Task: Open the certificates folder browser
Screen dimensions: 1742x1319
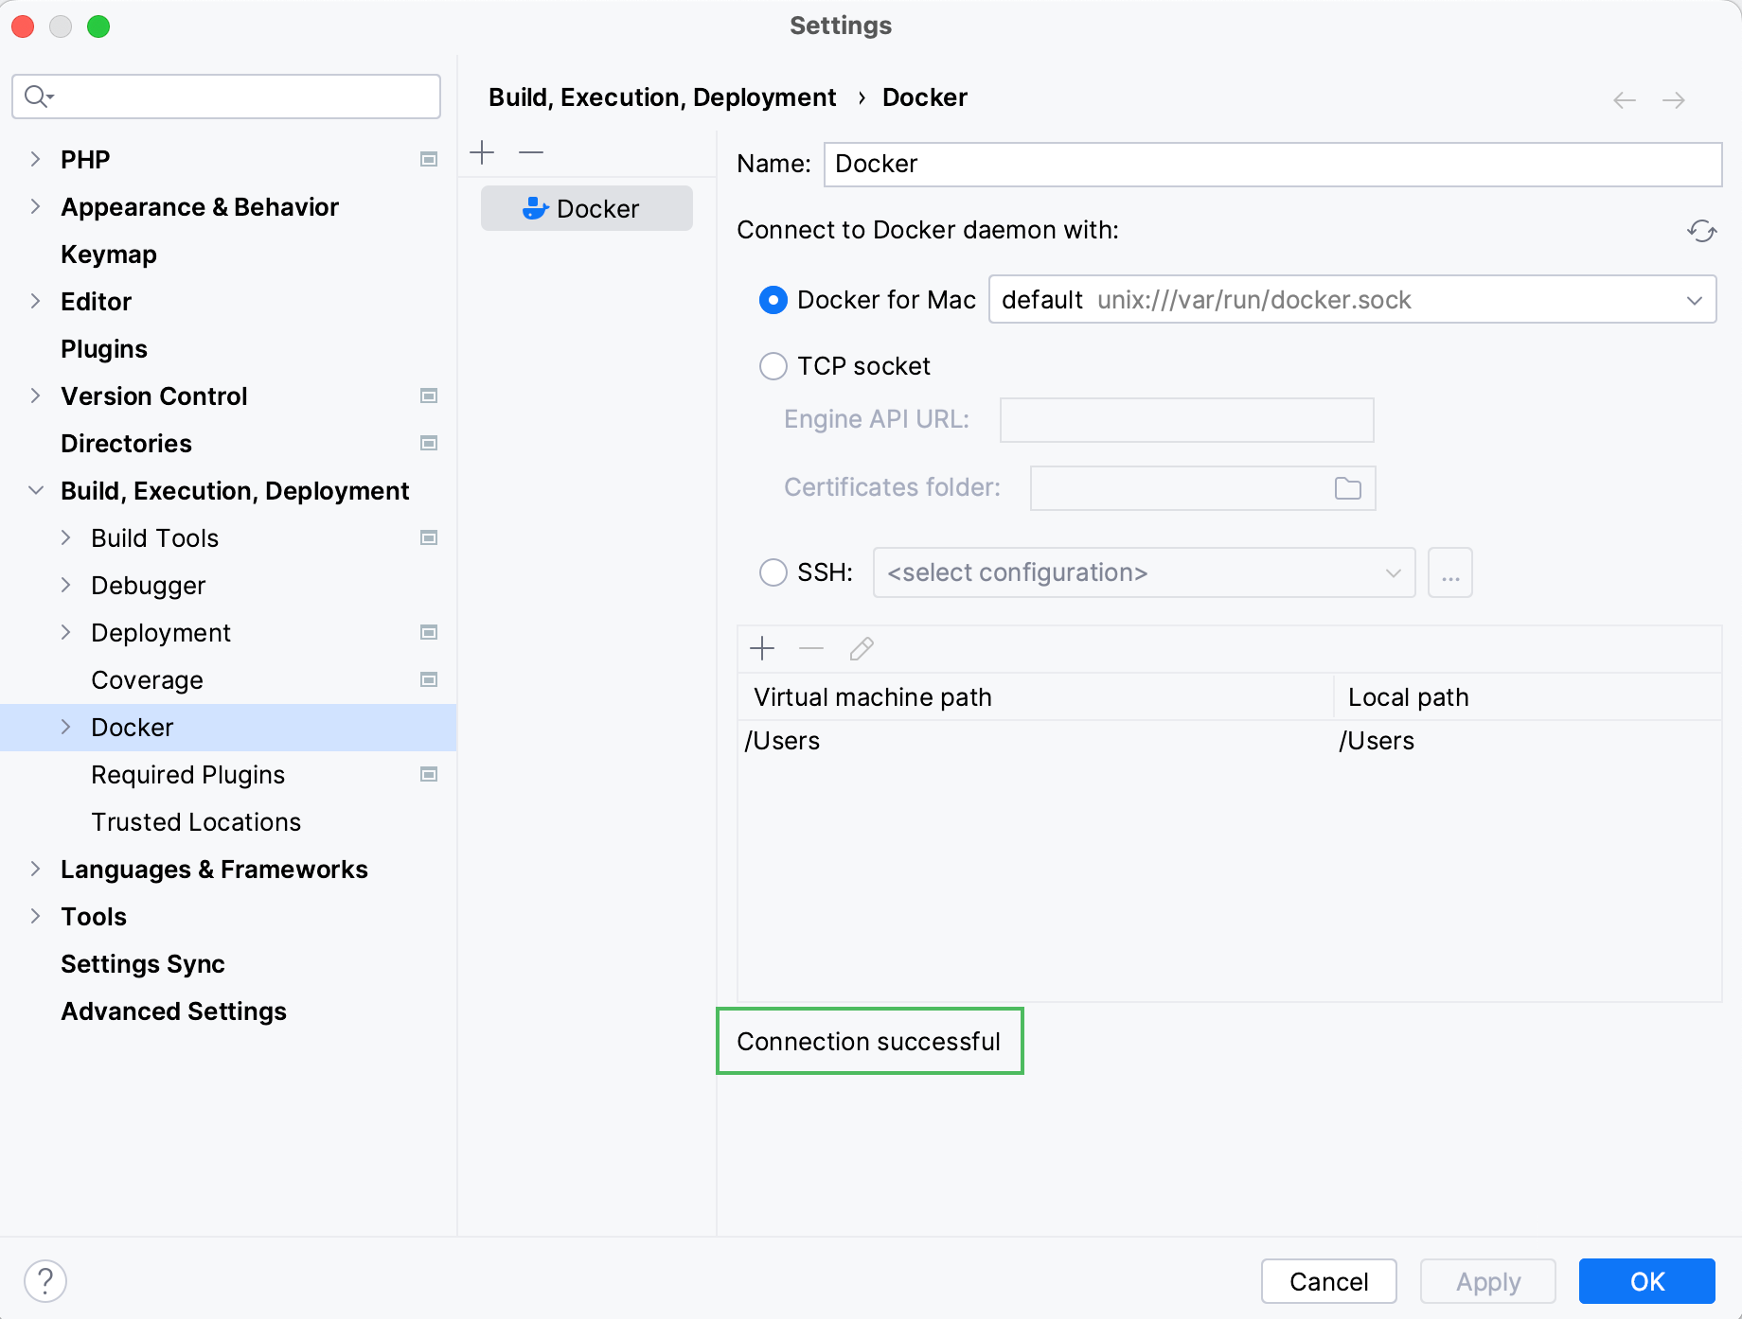Action: (x=1346, y=487)
